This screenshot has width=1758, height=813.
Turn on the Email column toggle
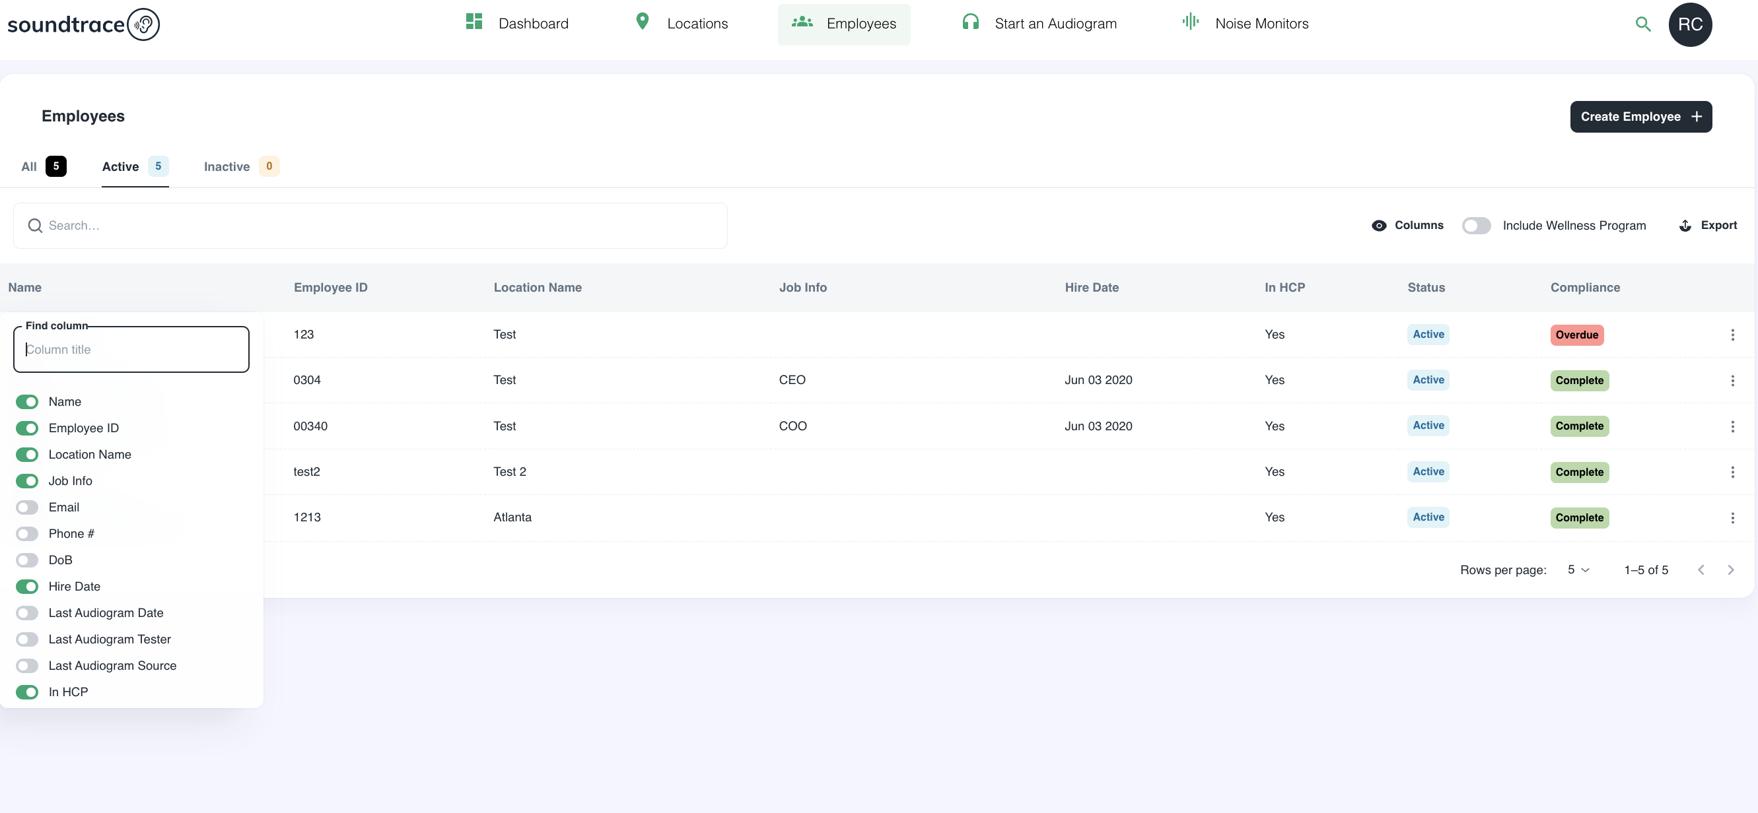click(x=27, y=507)
